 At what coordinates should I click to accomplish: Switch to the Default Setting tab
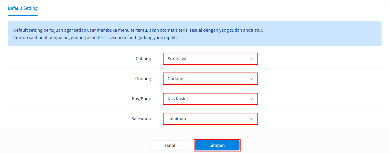point(23,8)
